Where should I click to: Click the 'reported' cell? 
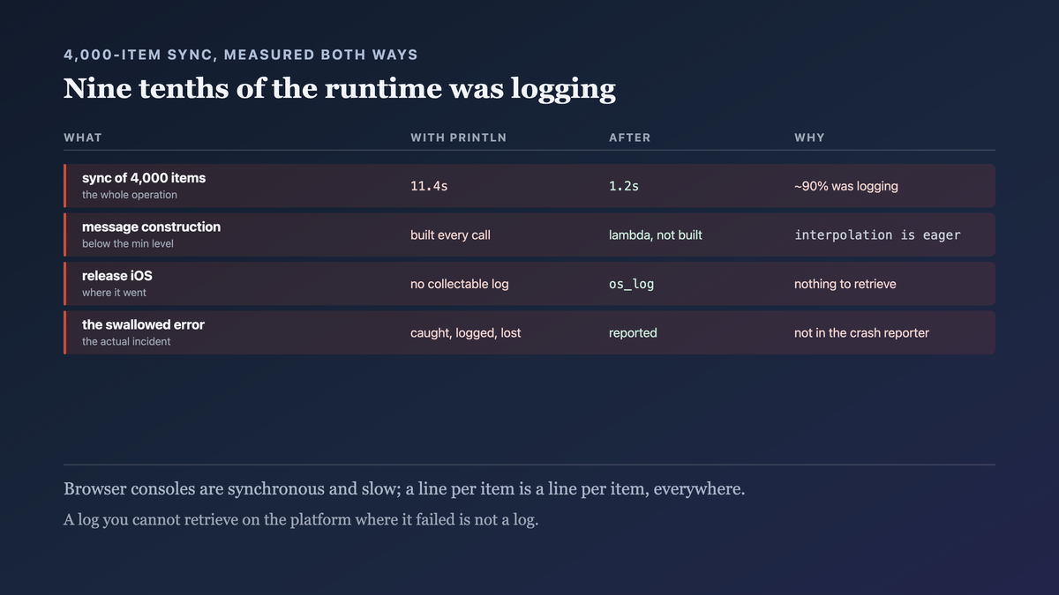click(633, 333)
